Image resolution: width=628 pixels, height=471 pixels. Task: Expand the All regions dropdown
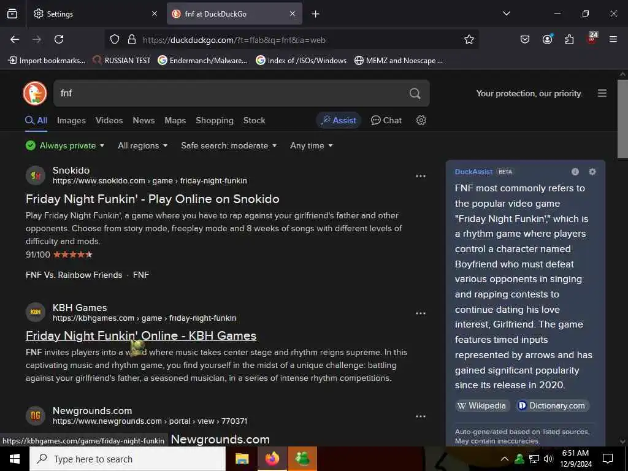tap(142, 145)
